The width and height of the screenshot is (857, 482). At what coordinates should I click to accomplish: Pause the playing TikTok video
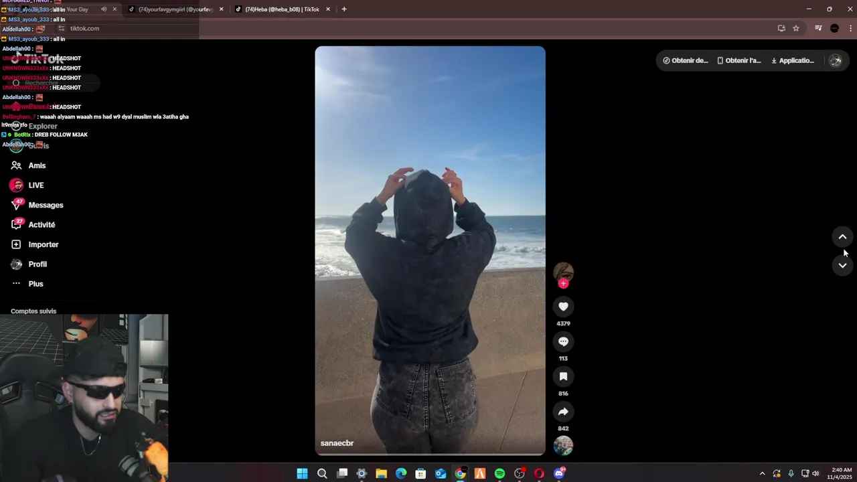(x=430, y=250)
